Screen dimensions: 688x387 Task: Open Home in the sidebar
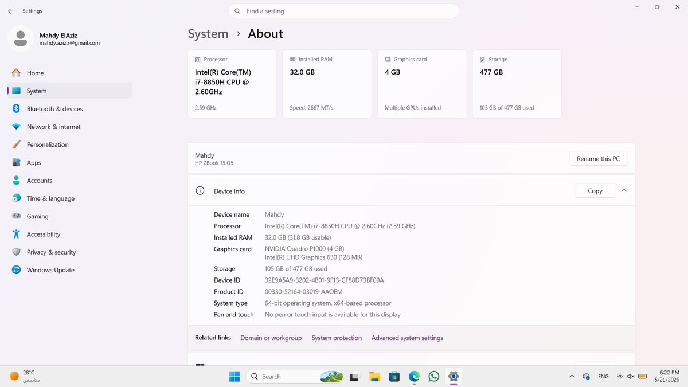pyautogui.click(x=69, y=73)
